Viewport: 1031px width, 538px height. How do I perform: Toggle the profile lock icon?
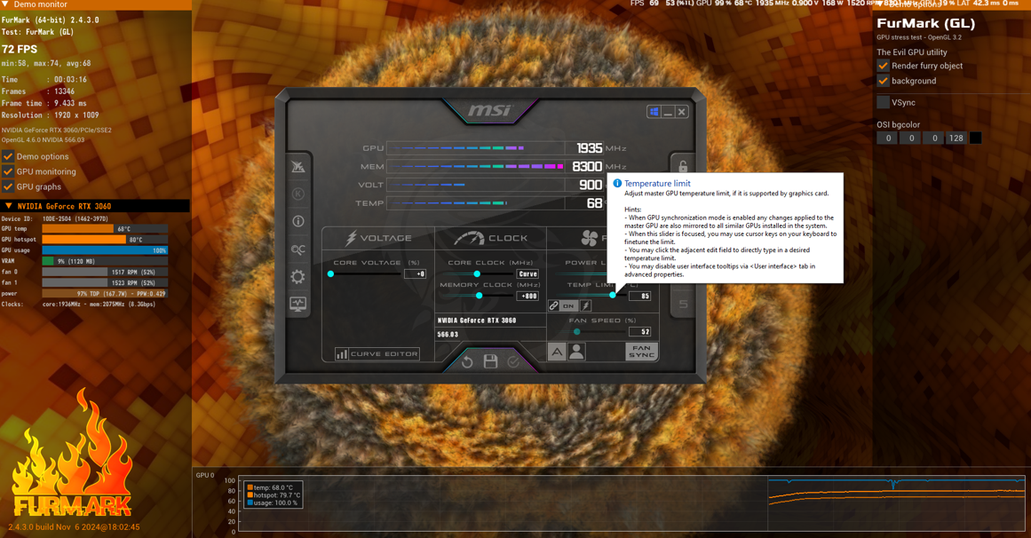tap(683, 166)
